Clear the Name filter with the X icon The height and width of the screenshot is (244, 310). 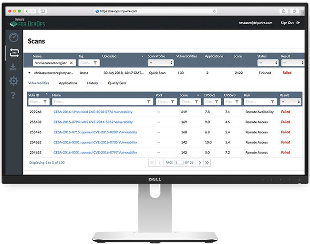[72, 62]
